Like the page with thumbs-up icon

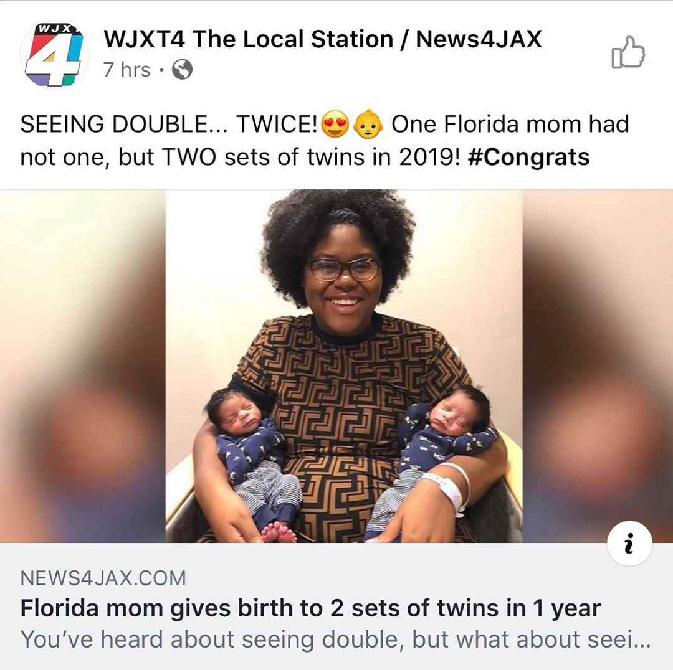[x=628, y=52]
